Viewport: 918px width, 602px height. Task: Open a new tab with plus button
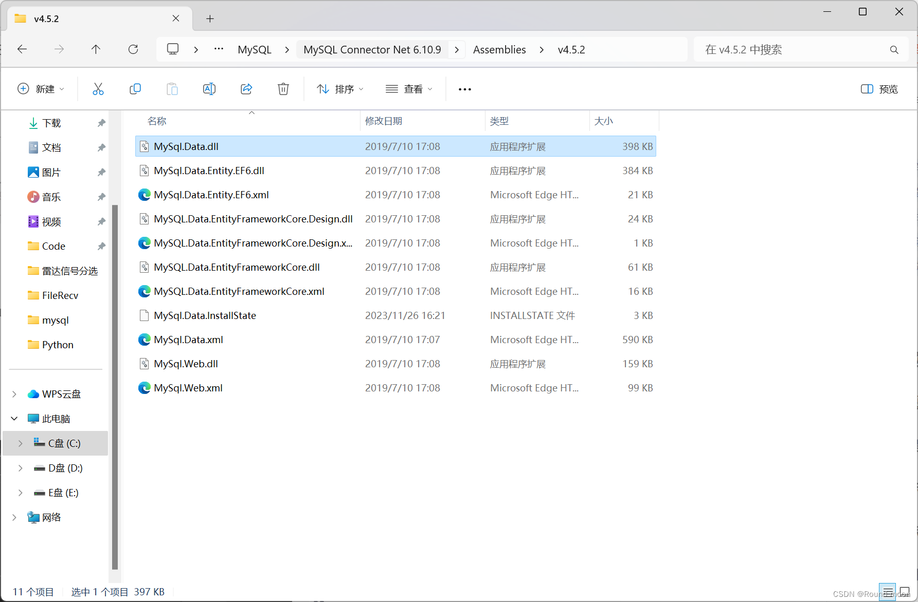(210, 19)
